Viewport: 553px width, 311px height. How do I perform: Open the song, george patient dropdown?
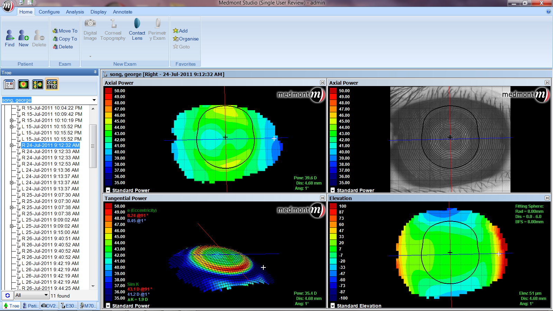[94, 100]
